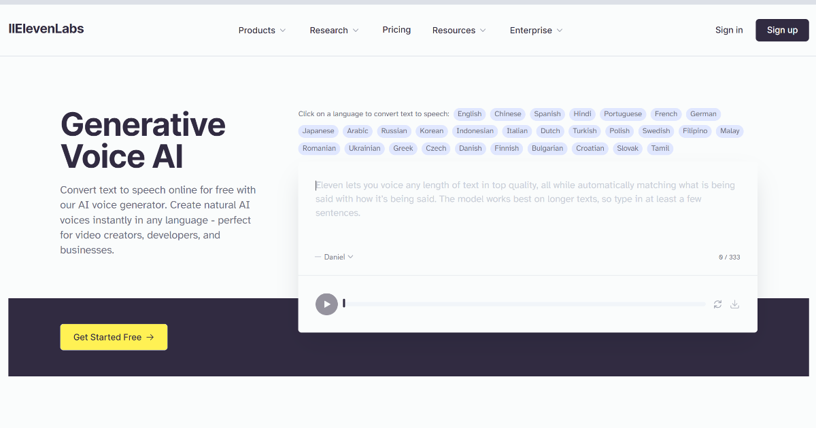Click the Sign in link
The image size is (816, 428).
[729, 30]
